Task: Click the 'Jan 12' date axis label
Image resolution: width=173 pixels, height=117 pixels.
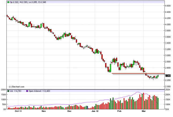Action: pyautogui.click(x=95, y=111)
